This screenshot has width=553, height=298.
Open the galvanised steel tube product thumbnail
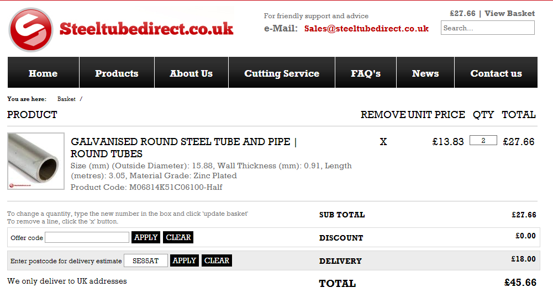tap(36, 162)
